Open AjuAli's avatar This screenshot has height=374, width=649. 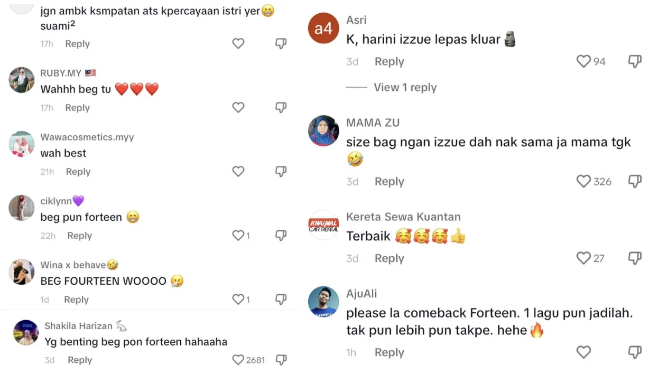323,302
